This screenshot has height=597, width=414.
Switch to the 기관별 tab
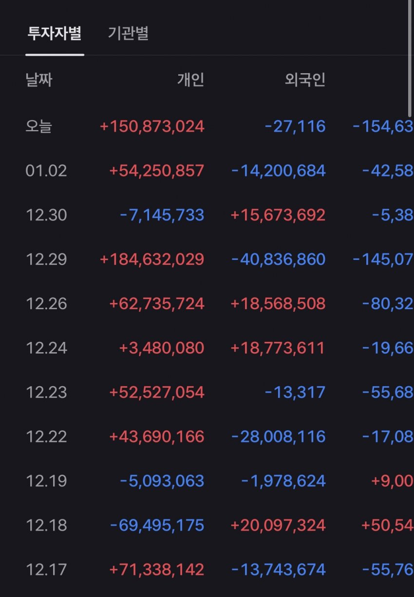(x=128, y=34)
